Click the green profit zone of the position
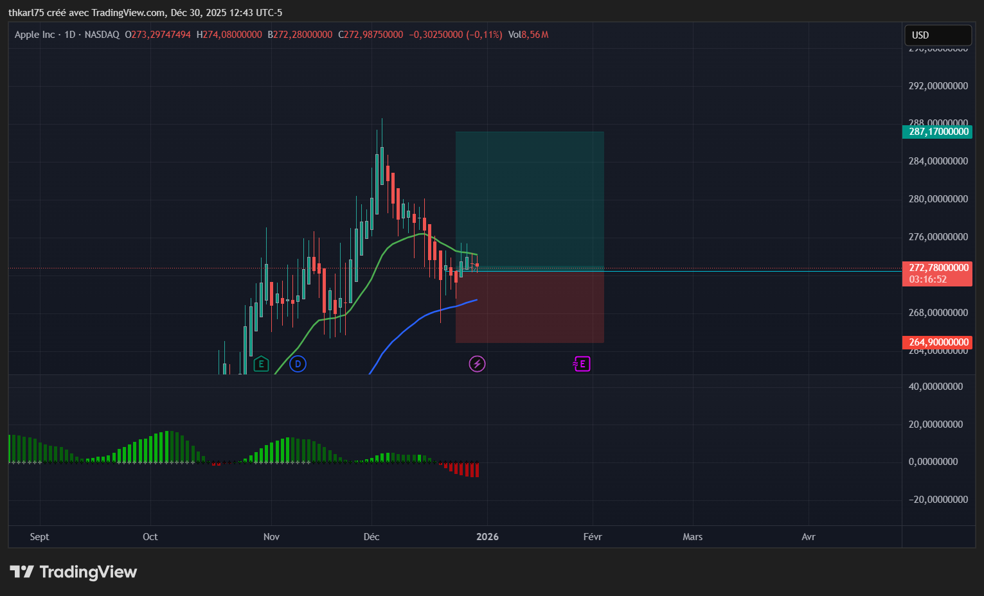984x596 pixels. pyautogui.click(x=530, y=201)
